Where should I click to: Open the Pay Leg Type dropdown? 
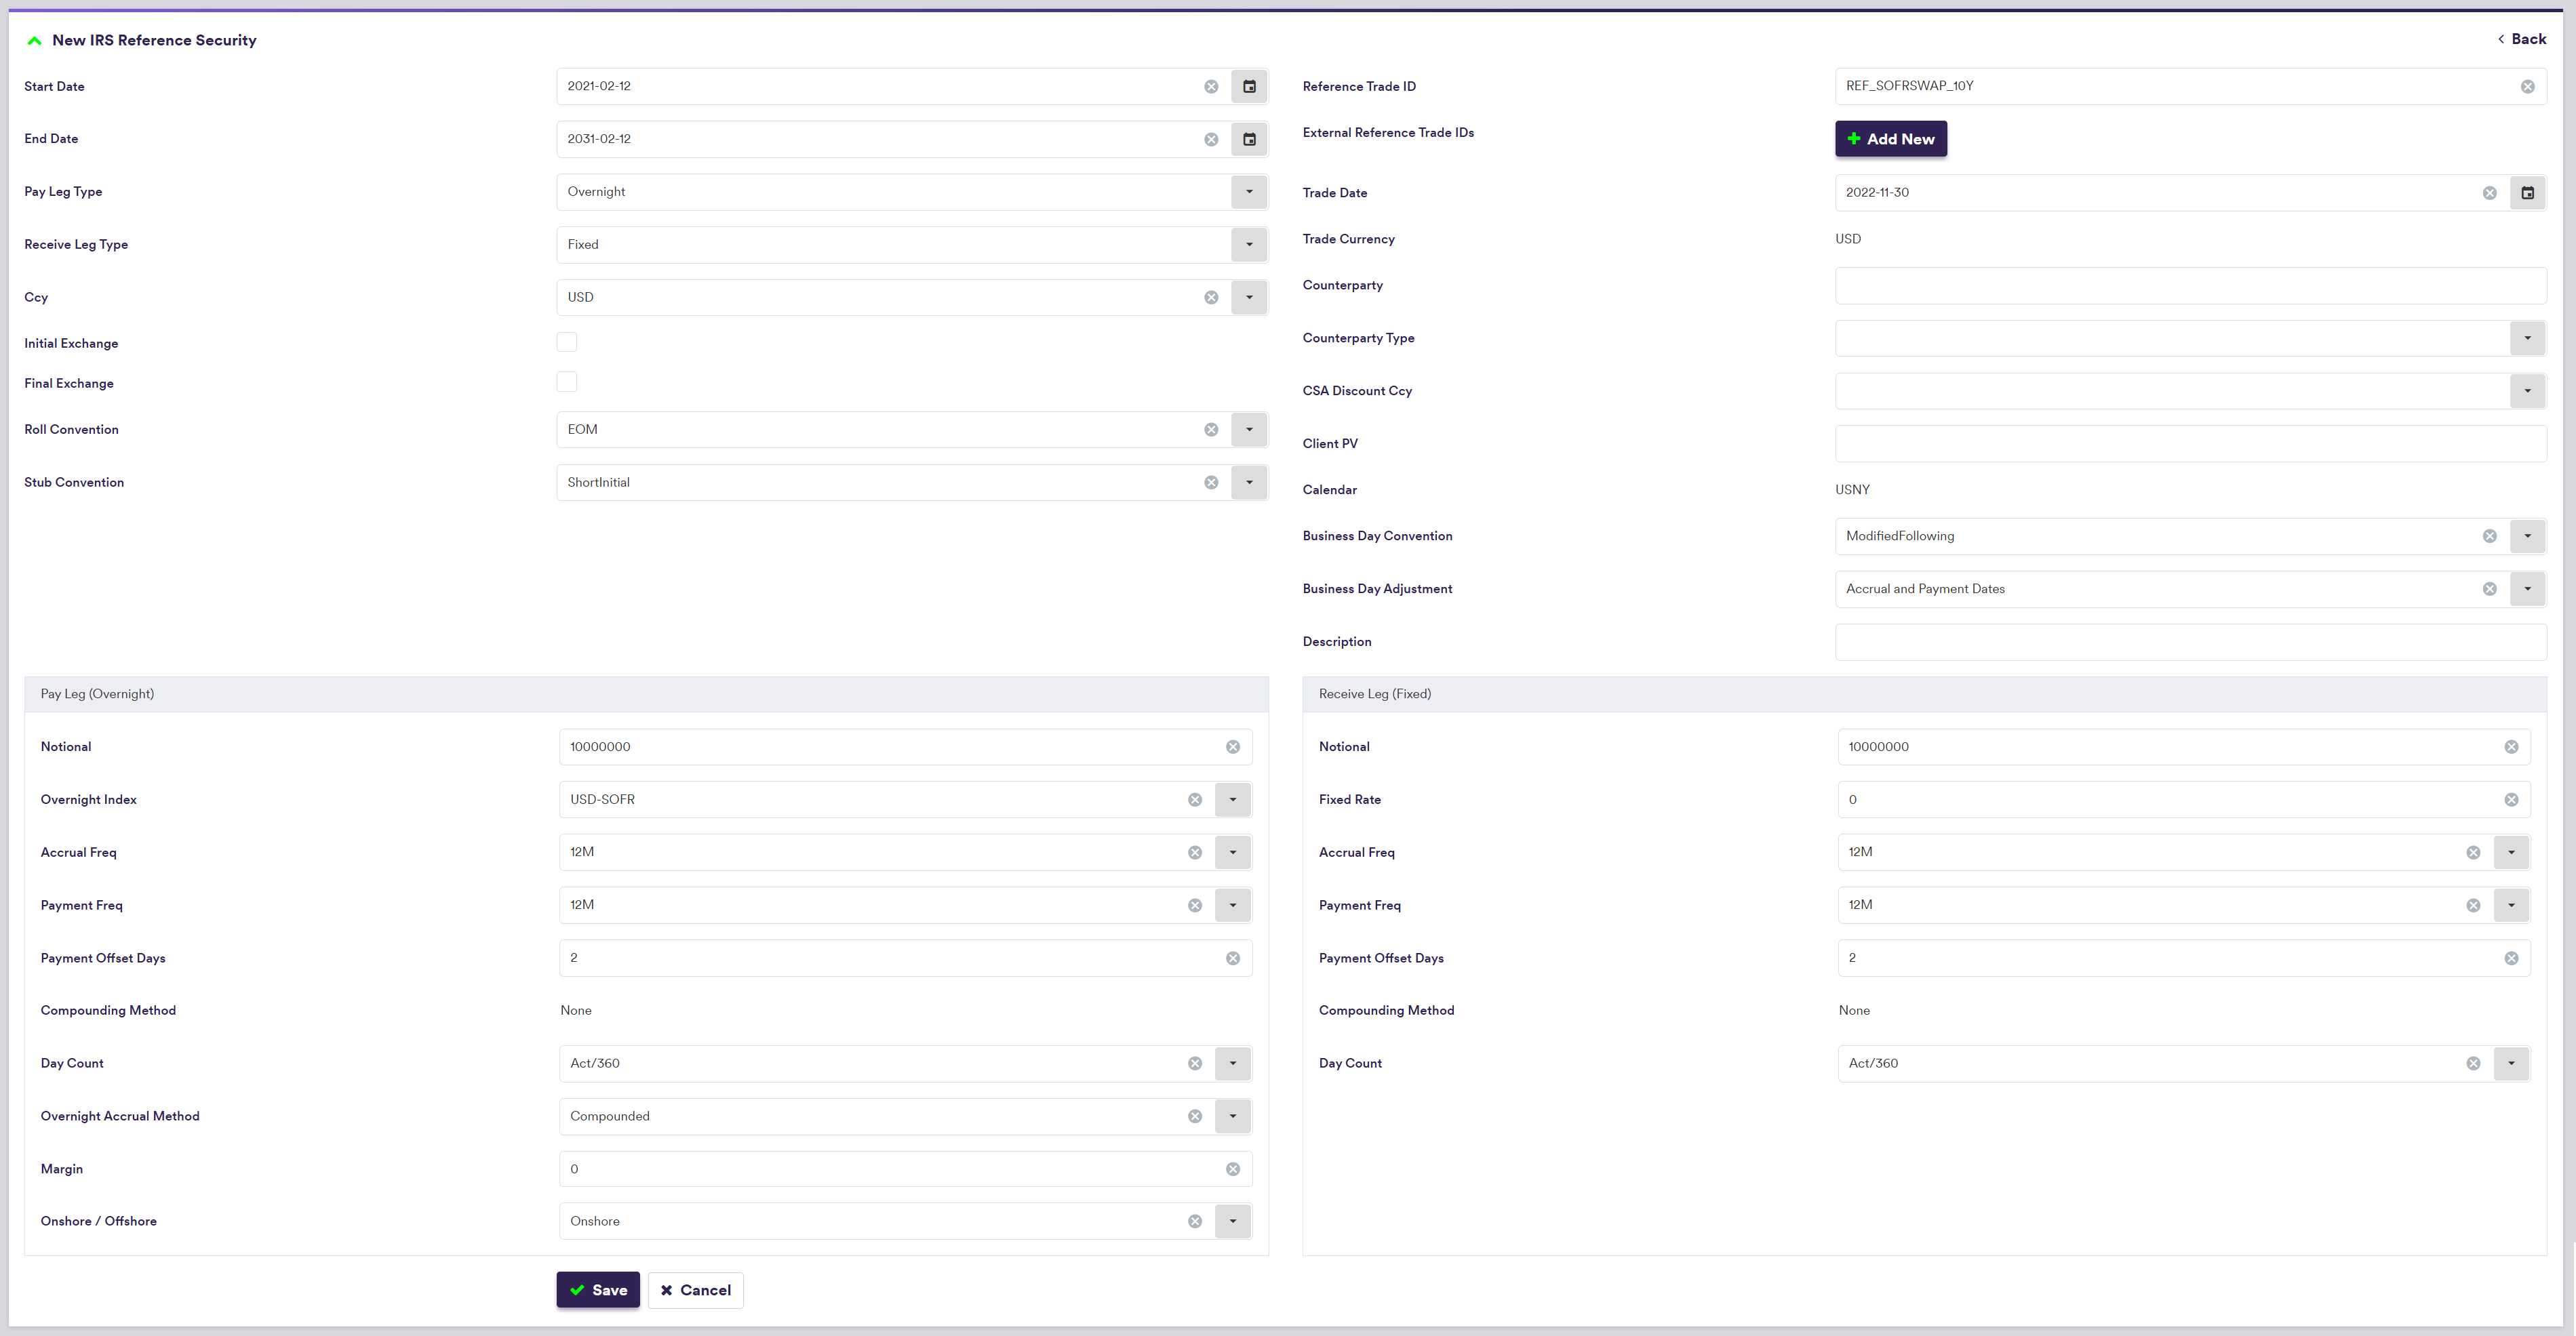(1249, 192)
